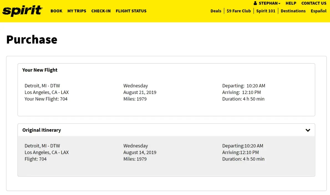Click "Arriving:12:10 PM" in Original Itinerary

tap(240, 152)
